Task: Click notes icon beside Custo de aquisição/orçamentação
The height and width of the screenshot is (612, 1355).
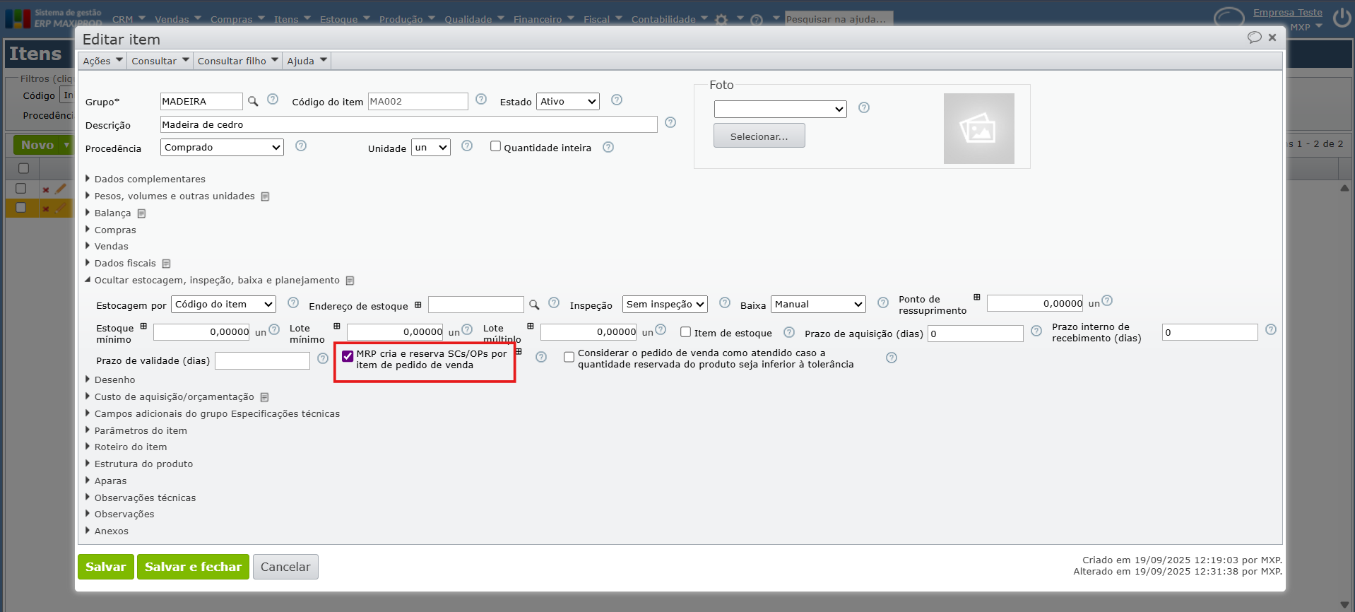Action: [265, 397]
